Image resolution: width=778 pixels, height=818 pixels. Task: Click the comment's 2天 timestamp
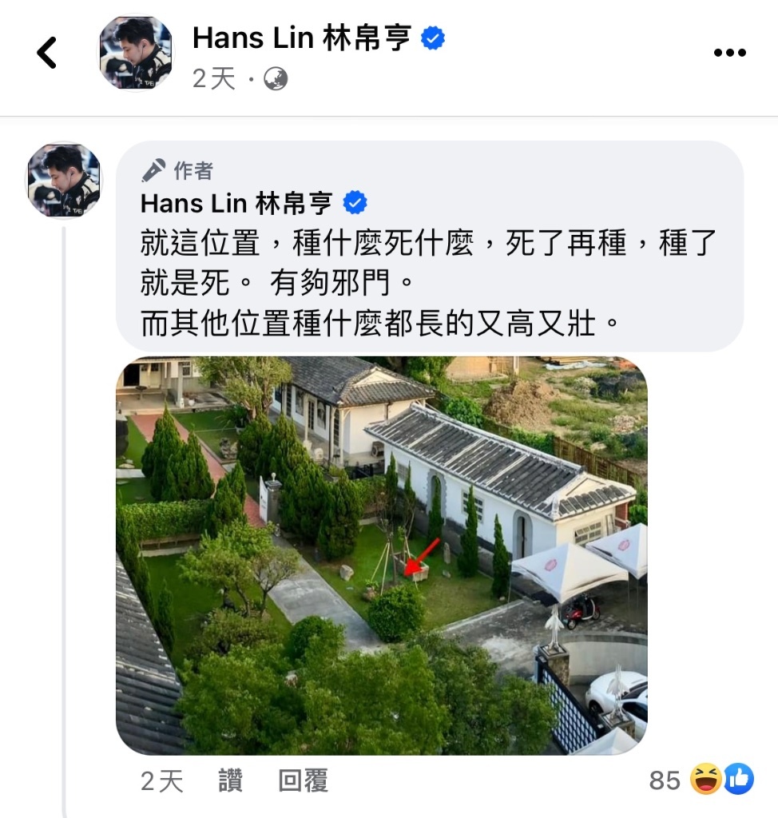pos(162,781)
